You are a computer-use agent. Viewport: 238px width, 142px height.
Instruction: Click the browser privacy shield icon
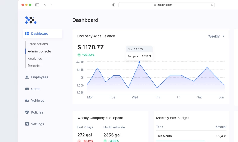tap(114, 5)
